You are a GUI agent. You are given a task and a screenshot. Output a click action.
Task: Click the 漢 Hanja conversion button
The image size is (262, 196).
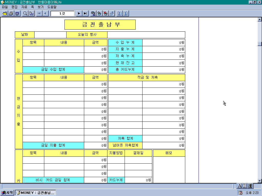(250, 186)
